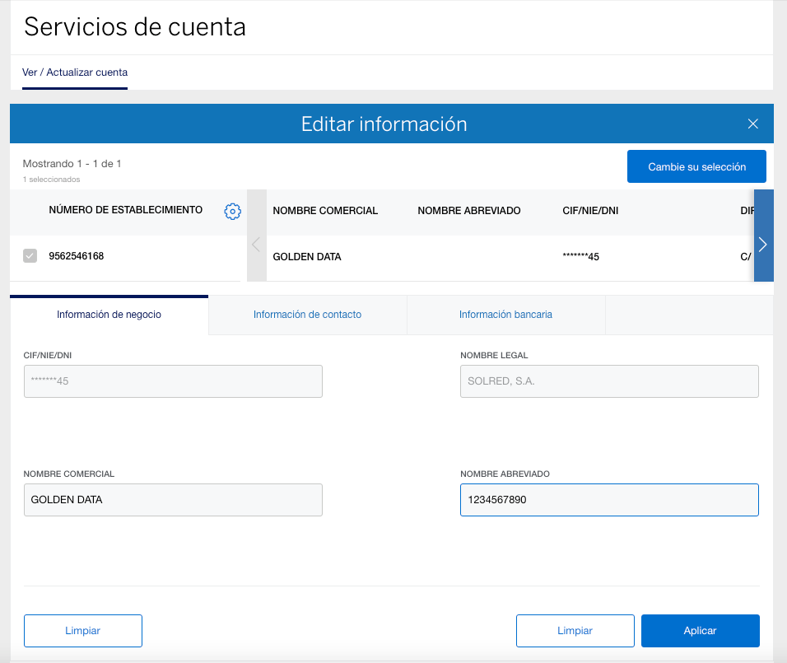Open the Ver / Actualizar cuenta tab
Screen dimensions: 787x663
click(75, 72)
